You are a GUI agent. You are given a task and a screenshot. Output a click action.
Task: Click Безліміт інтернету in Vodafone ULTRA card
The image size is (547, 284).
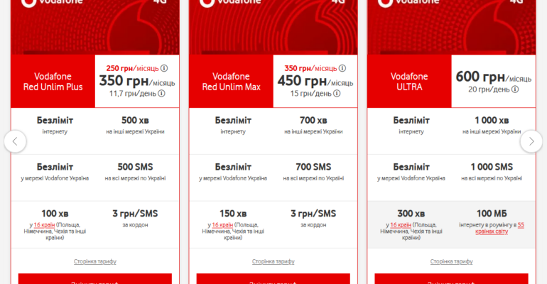pyautogui.click(x=411, y=125)
